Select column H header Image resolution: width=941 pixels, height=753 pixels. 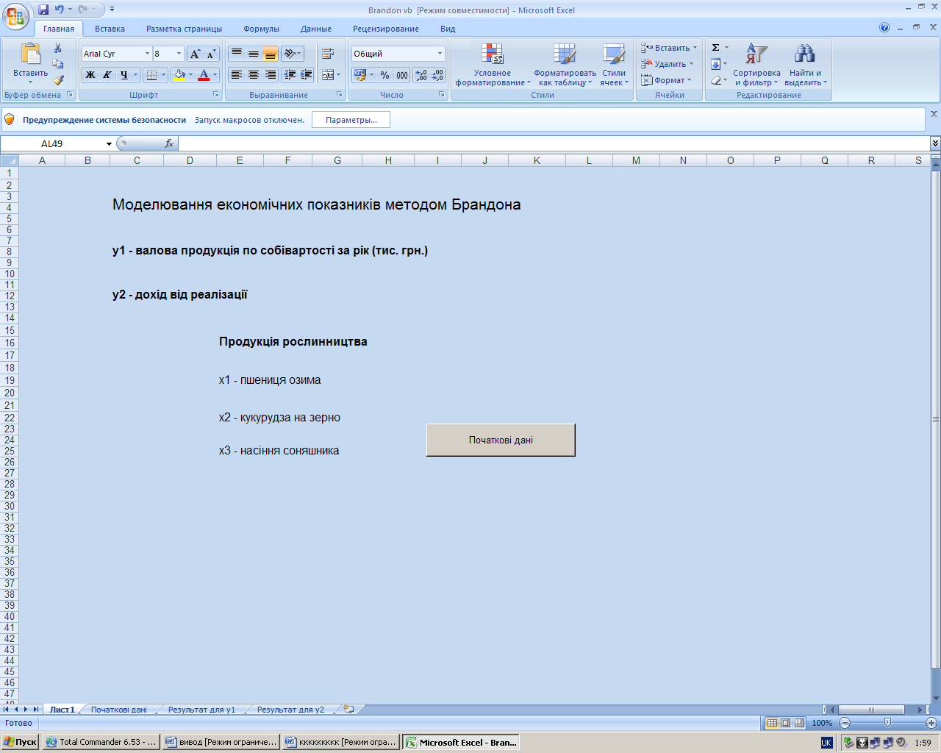click(x=388, y=160)
